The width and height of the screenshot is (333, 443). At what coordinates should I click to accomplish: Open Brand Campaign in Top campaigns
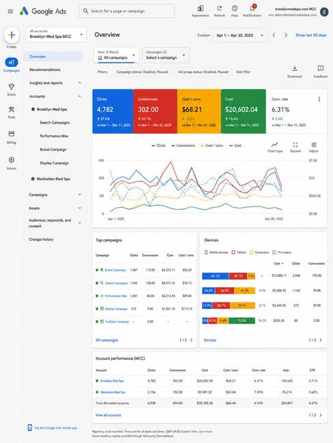point(115,270)
